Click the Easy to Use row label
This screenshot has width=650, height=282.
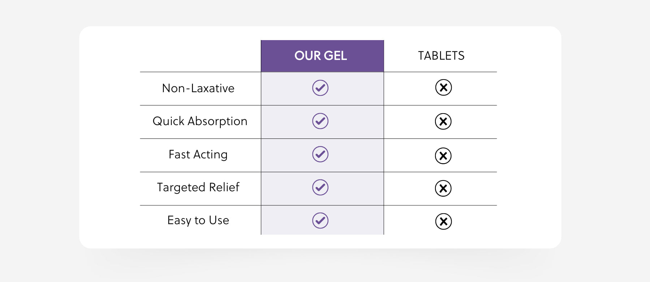pyautogui.click(x=198, y=221)
